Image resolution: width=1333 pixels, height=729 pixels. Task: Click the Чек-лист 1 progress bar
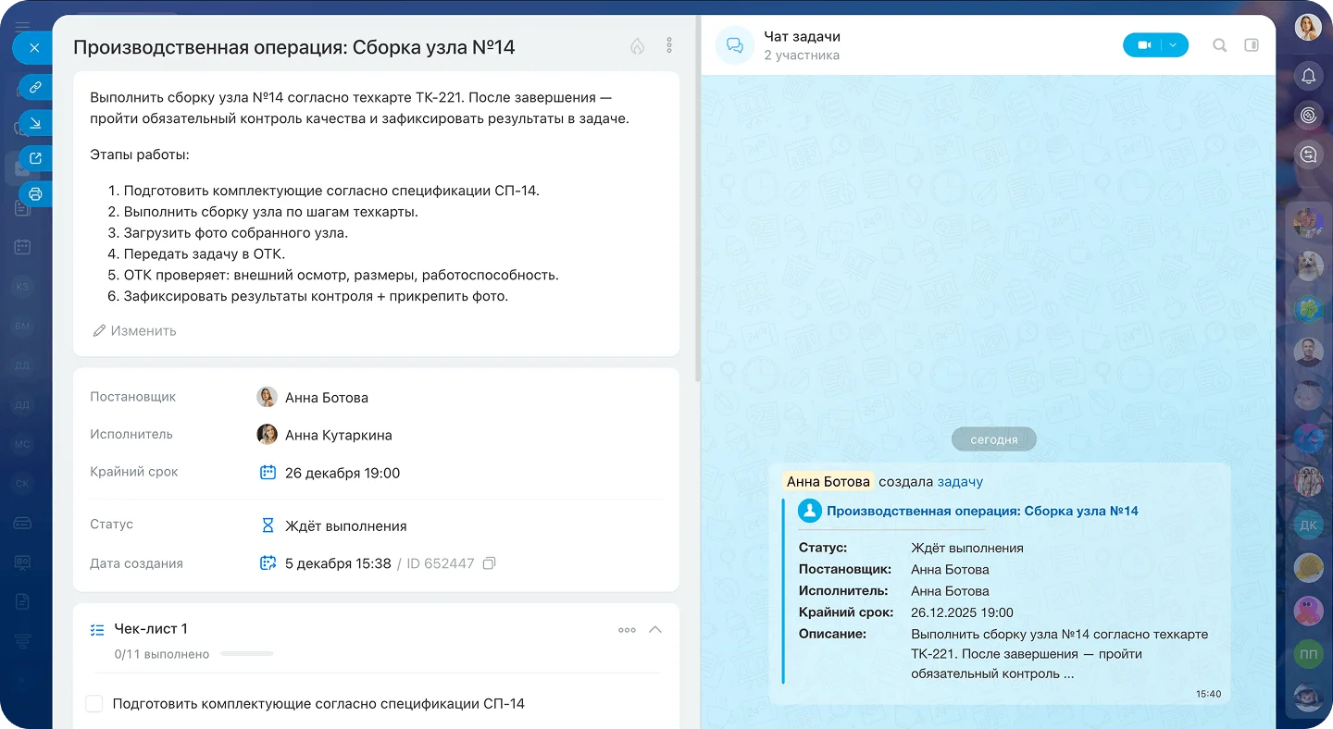coord(246,654)
